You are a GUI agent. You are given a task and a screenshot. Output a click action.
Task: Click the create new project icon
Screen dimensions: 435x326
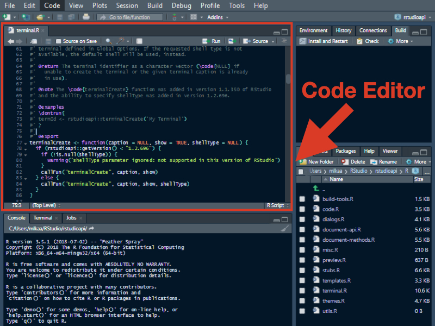pyautogui.click(x=26, y=17)
